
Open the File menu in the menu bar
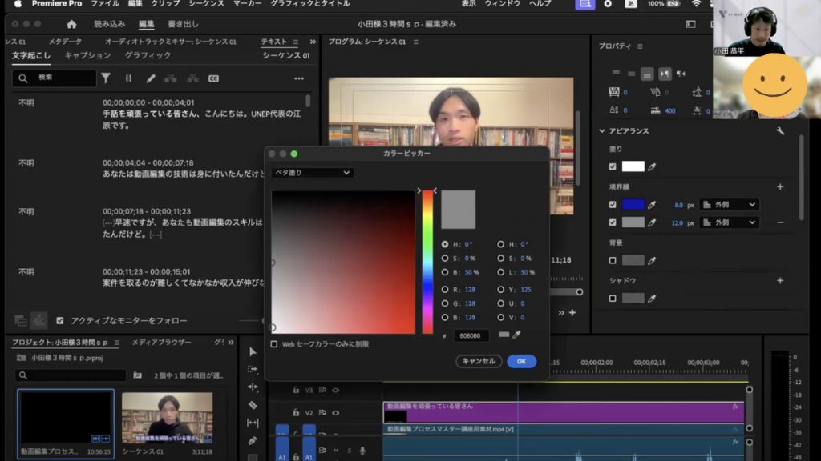coord(105,4)
